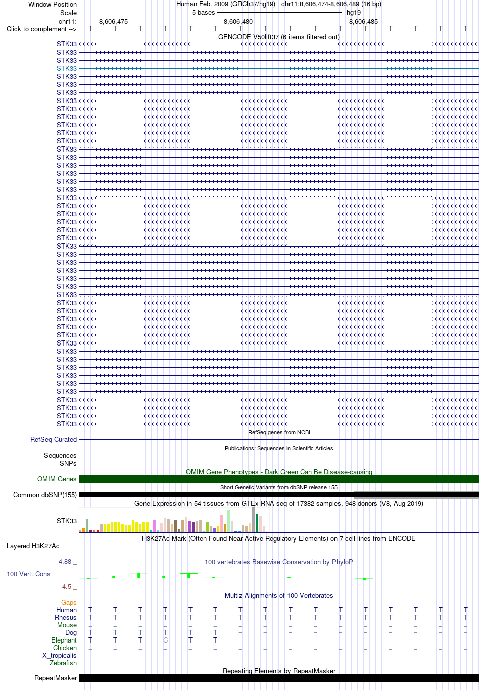Click the dark green OMIM gene bar
This screenshot has width=480, height=690.
279,479
